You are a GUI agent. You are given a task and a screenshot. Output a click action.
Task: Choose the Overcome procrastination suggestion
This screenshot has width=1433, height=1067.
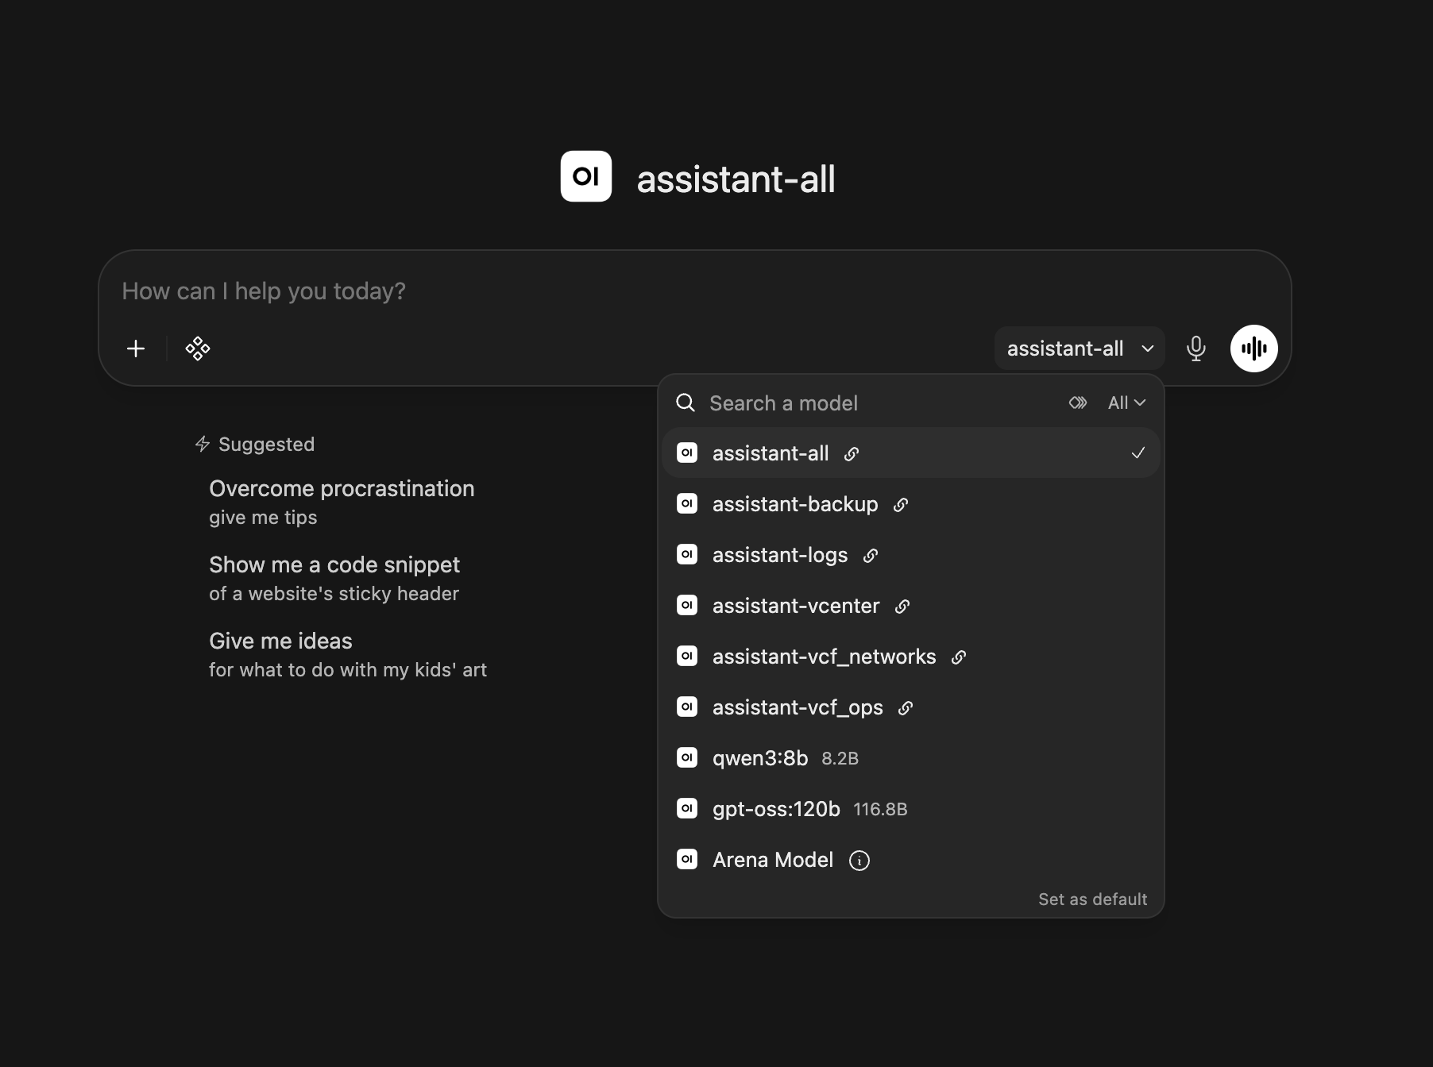pos(342,502)
